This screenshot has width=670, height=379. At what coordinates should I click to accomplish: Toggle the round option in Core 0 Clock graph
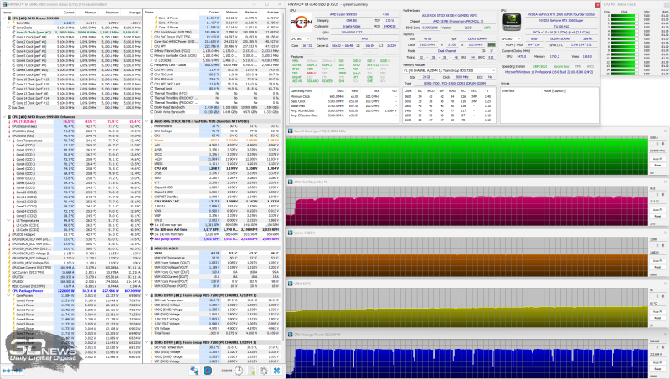coord(652,143)
